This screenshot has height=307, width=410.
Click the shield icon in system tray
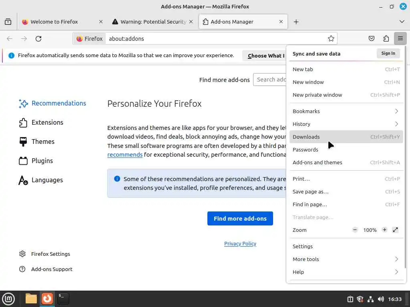(x=360, y=299)
